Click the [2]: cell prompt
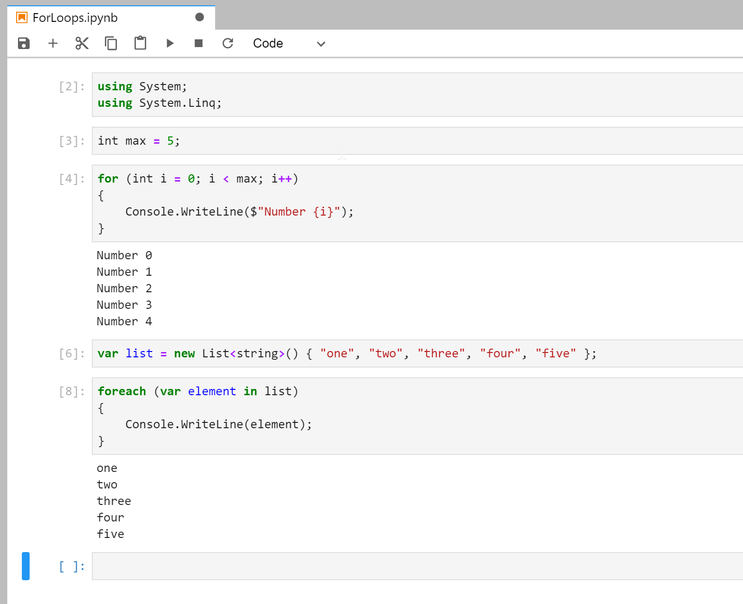Screen dimensions: 743x604 point(72,87)
